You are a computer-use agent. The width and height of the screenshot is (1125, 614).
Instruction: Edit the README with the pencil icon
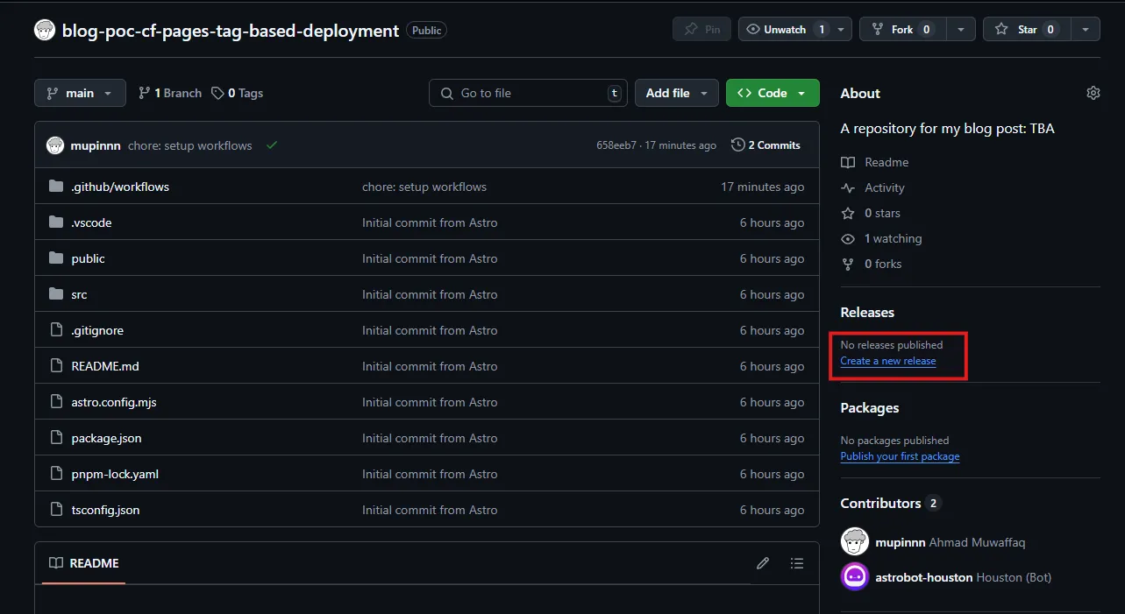coord(762,563)
